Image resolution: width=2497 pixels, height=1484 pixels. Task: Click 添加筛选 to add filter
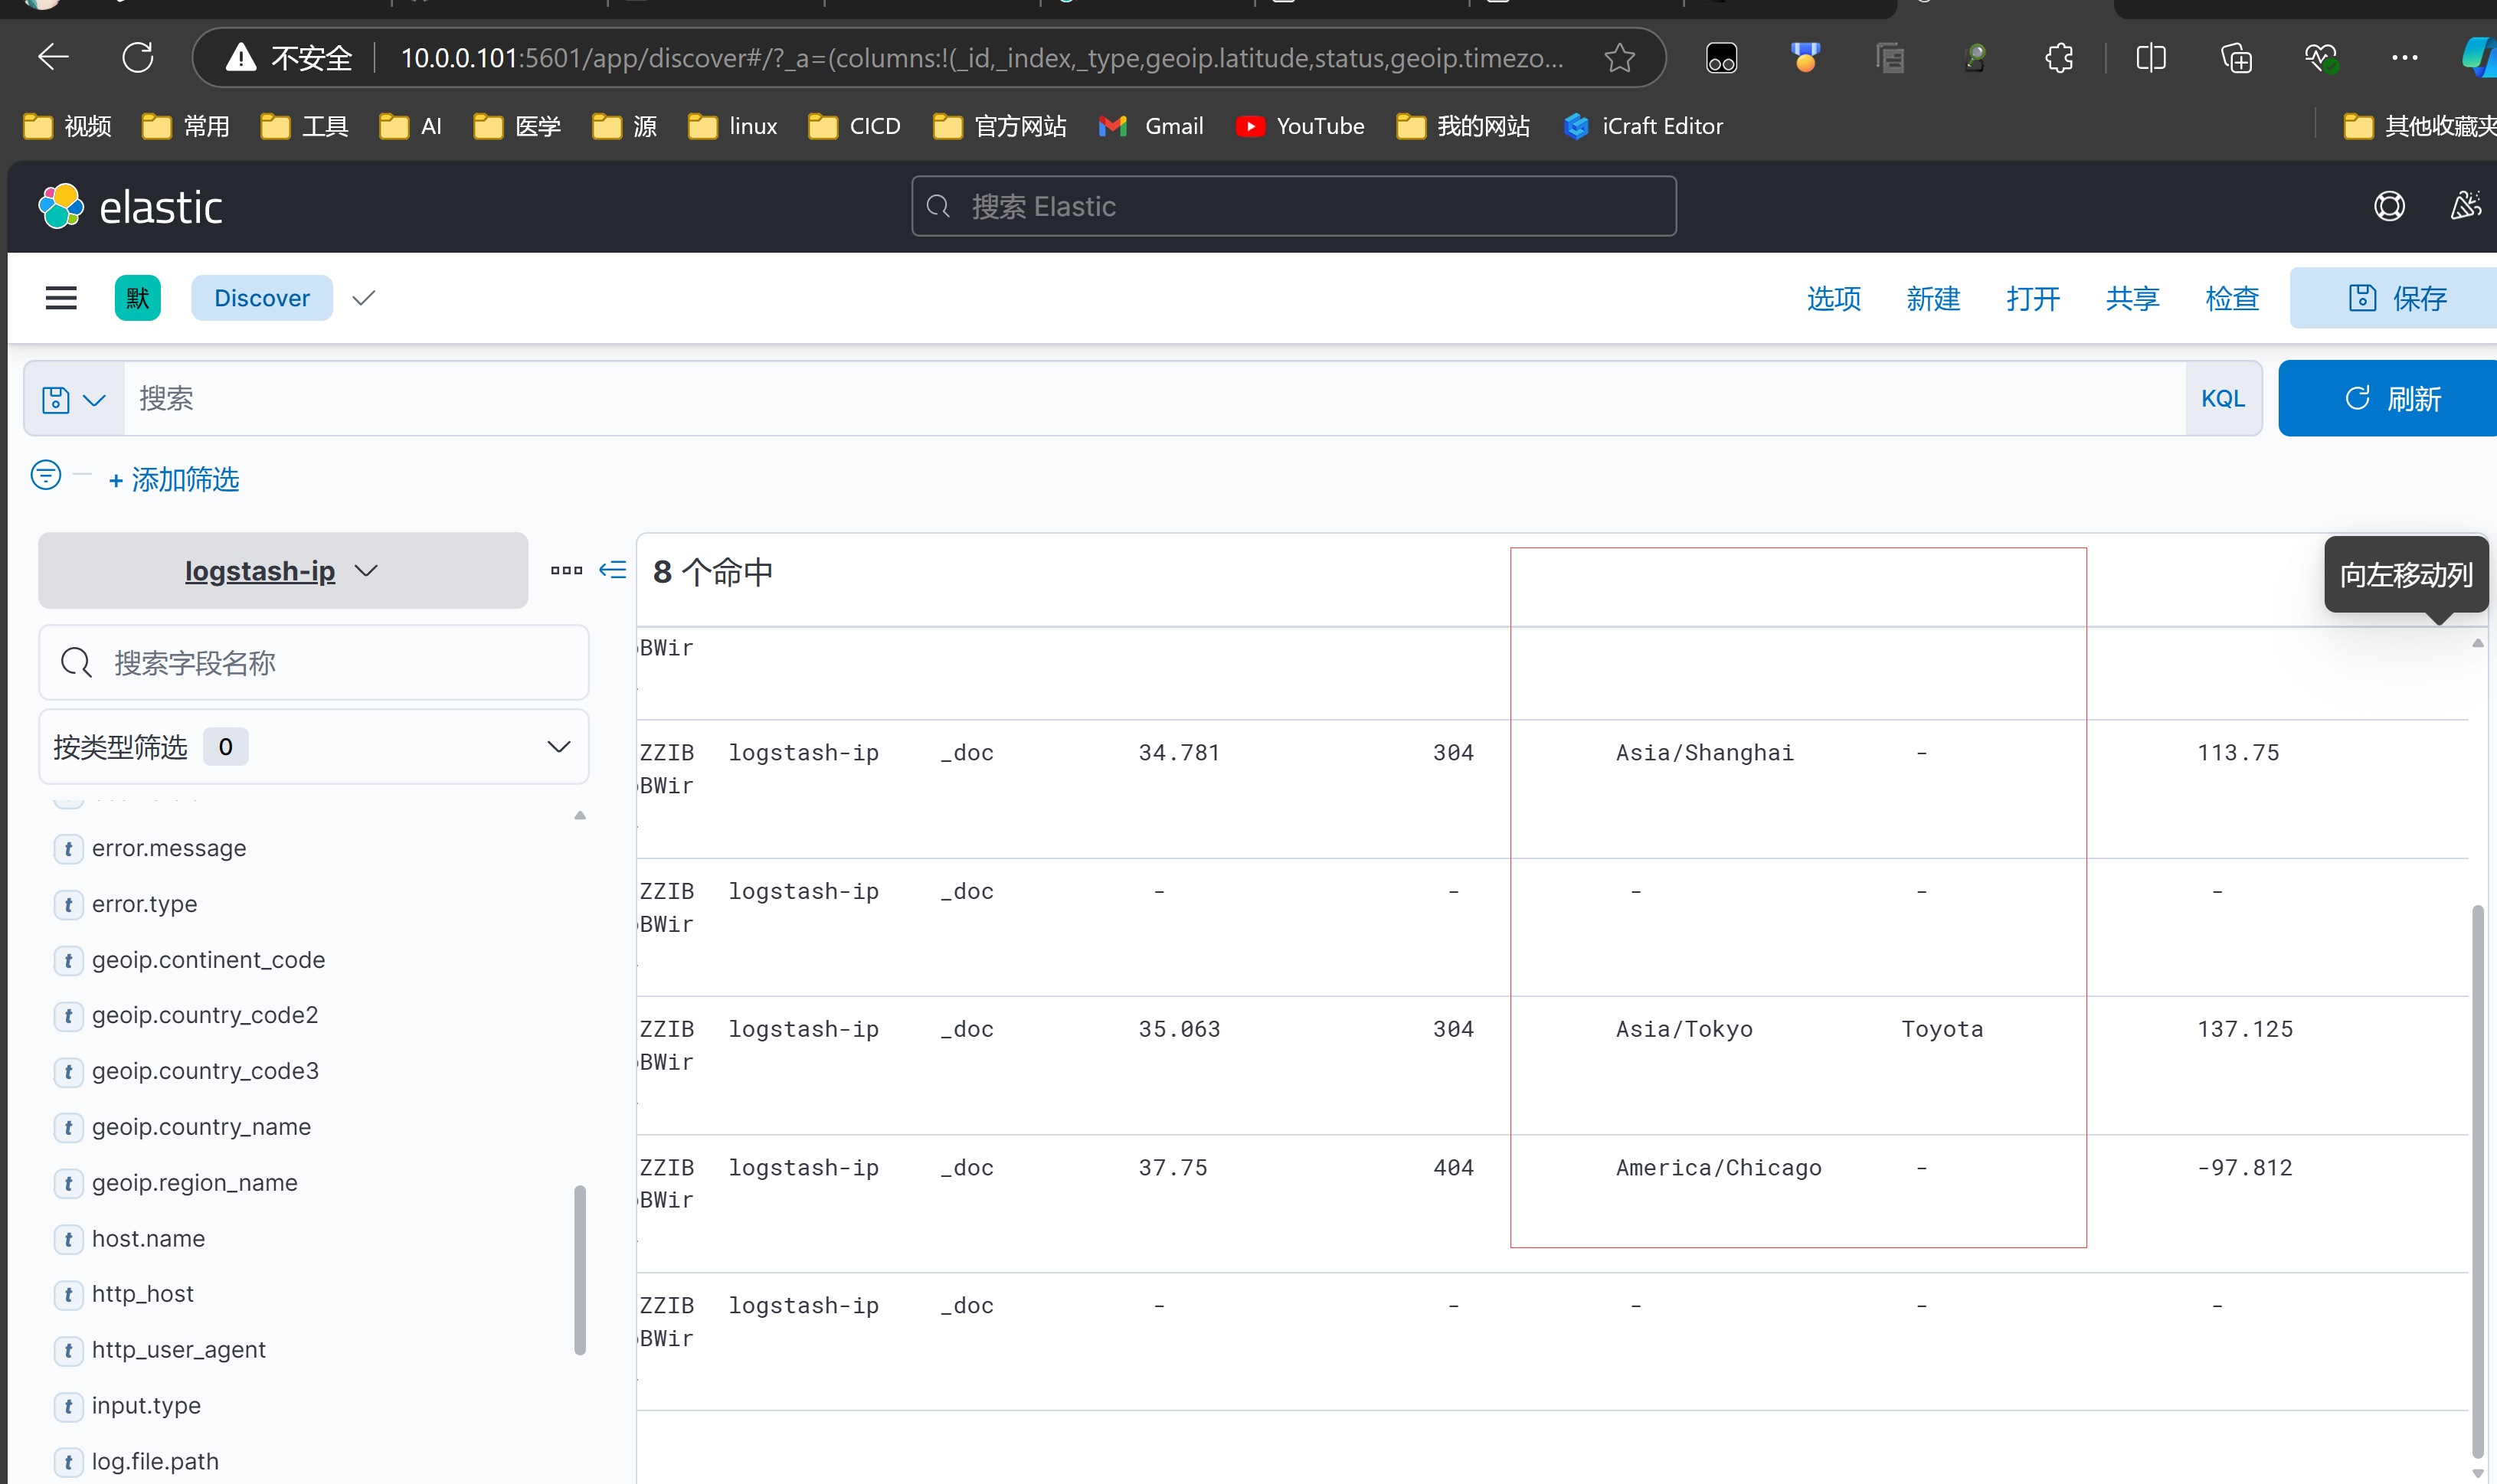174,480
